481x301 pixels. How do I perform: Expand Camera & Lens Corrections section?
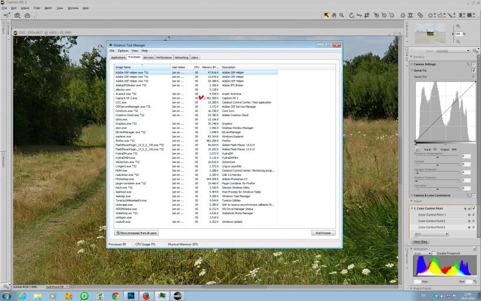(412, 195)
